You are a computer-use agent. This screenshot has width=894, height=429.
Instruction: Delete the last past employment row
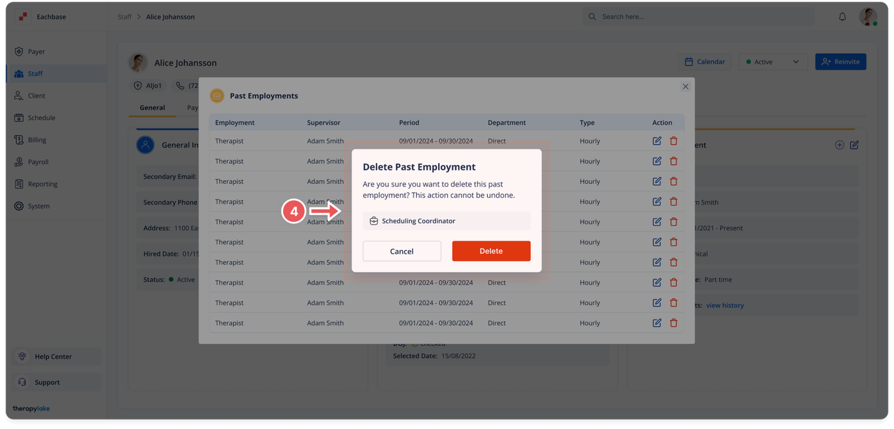click(674, 322)
